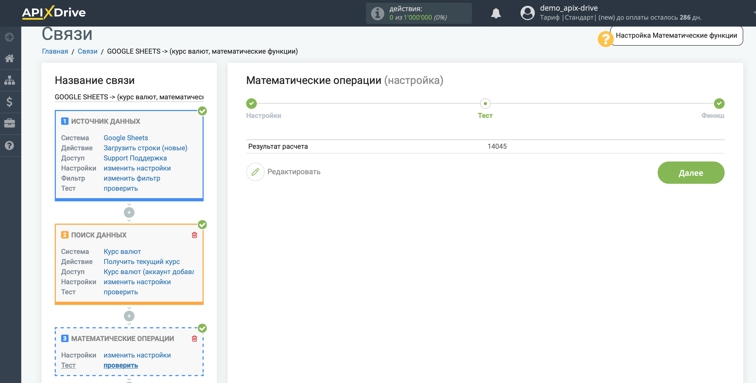Click проверить in Поиск данных block

click(121, 292)
